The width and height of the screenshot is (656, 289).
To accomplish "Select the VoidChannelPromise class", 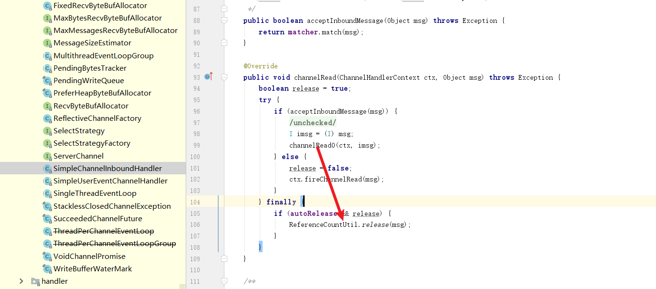I will (x=89, y=257).
